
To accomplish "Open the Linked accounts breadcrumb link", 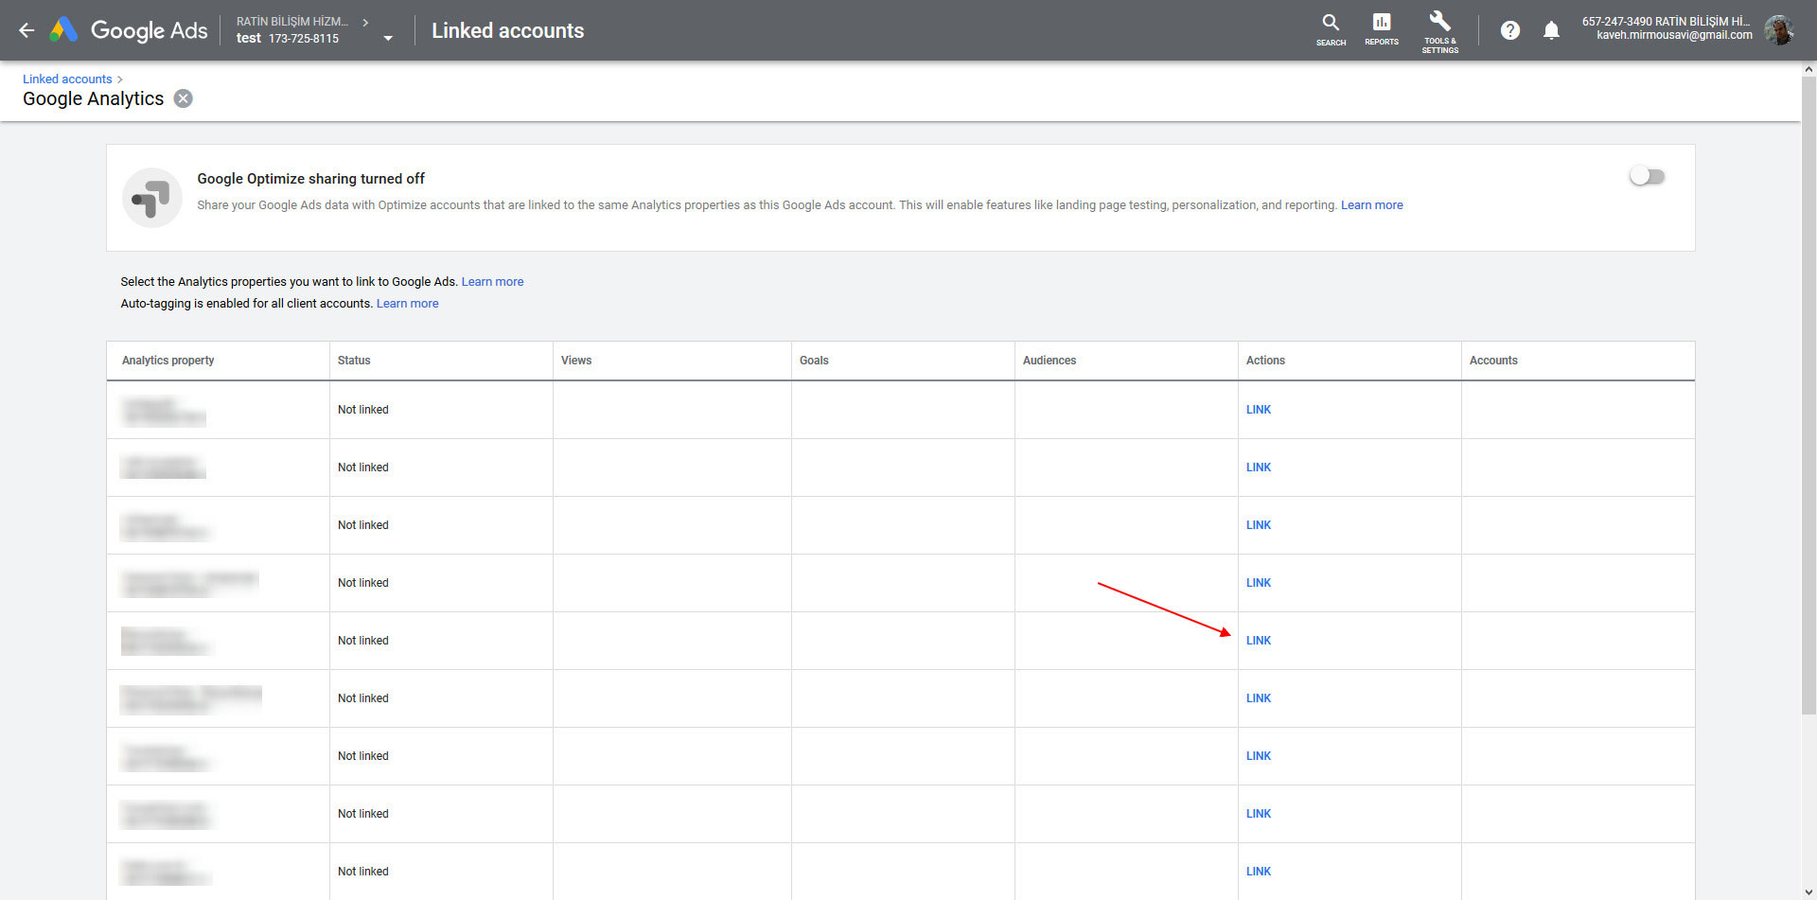I will click(67, 79).
